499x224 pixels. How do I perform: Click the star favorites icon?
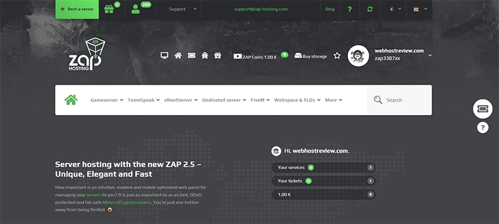point(337,55)
